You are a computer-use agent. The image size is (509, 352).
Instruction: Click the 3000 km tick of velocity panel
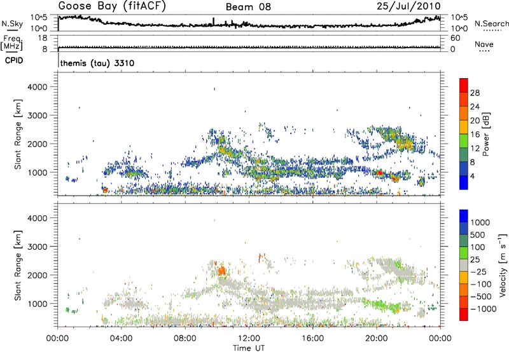click(x=37, y=247)
